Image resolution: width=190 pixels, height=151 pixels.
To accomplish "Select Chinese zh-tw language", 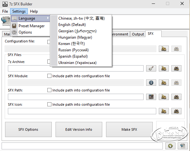I will click(81, 18).
